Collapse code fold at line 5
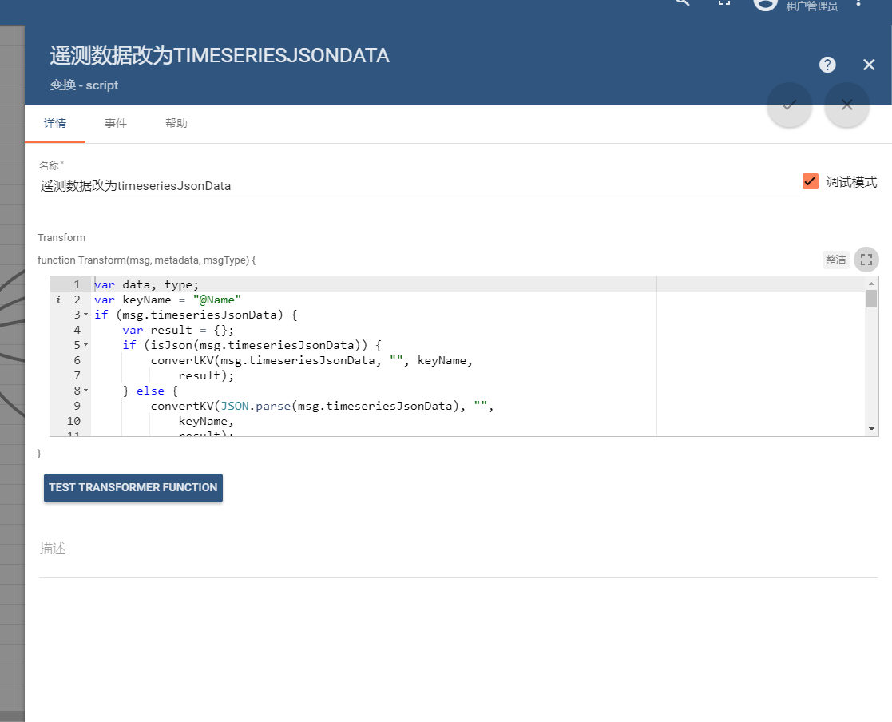Screen dimensions: 892x722 86,345
